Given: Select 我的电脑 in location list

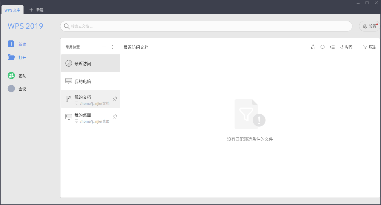Looking at the screenshot, I should point(90,81).
